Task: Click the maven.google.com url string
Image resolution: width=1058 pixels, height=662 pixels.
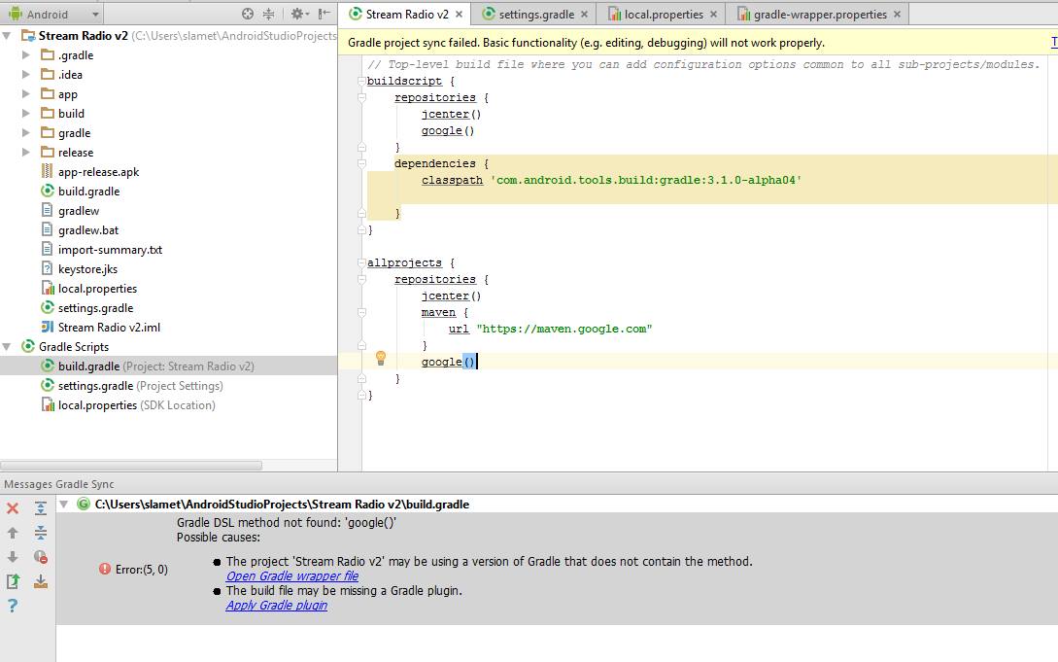Action: [x=564, y=329]
